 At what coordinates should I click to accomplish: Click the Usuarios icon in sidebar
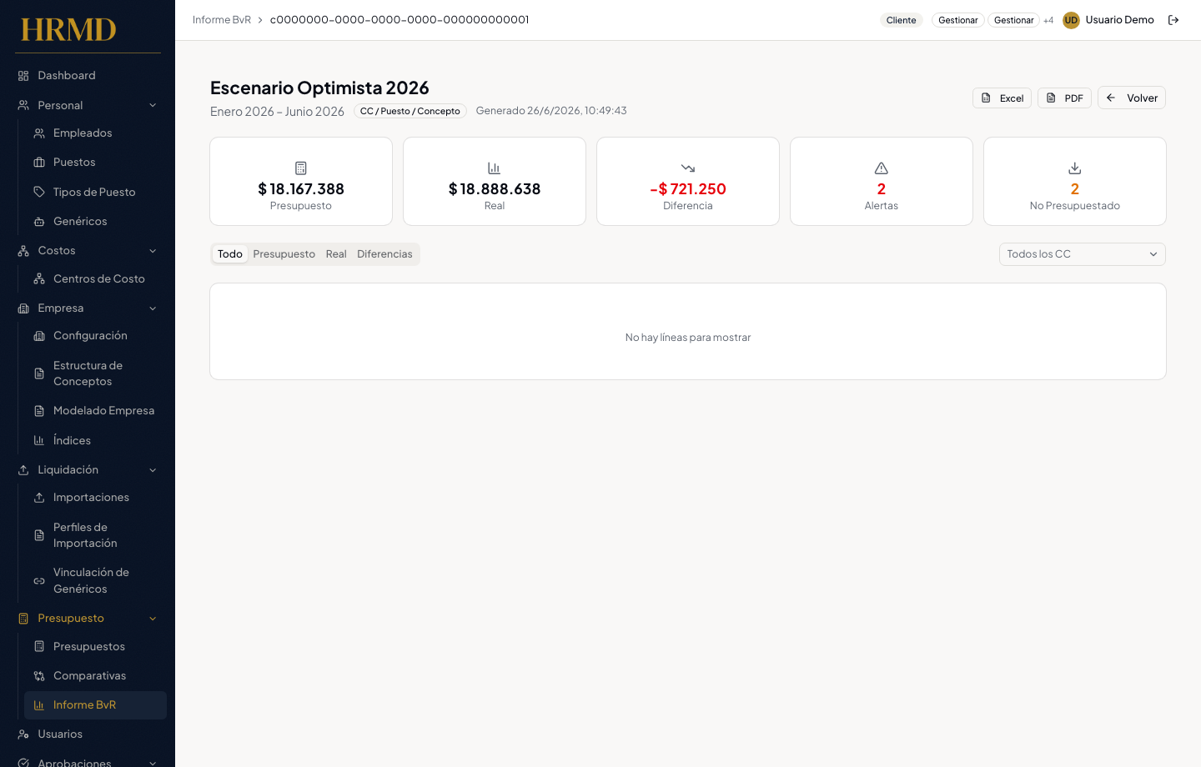pyautogui.click(x=23, y=734)
